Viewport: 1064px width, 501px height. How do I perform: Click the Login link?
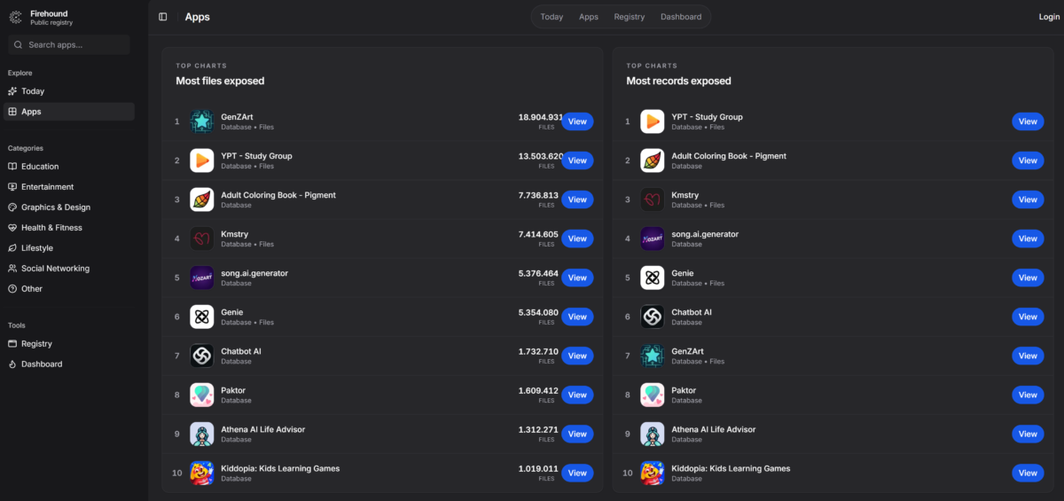[x=1049, y=17]
